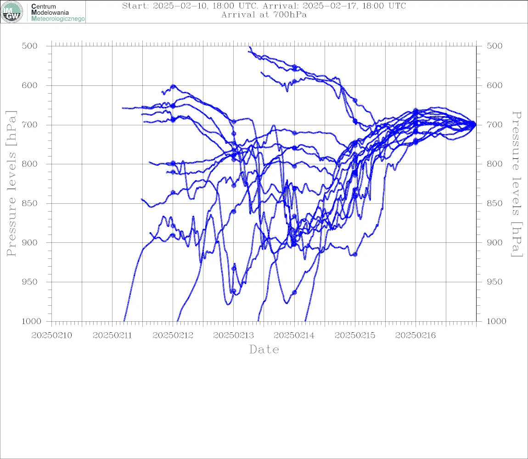Viewport: 528px width, 459px height.
Task: Click the date label 20250210
Action: pyautogui.click(x=51, y=336)
